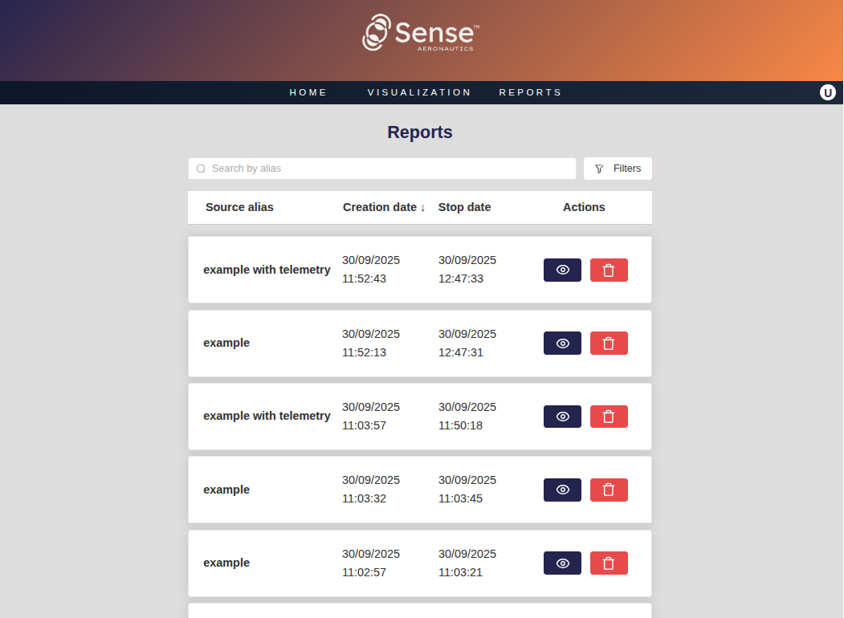The width and height of the screenshot is (844, 618).
Task: Remove the example report created at 11:03:32
Action: coord(609,490)
